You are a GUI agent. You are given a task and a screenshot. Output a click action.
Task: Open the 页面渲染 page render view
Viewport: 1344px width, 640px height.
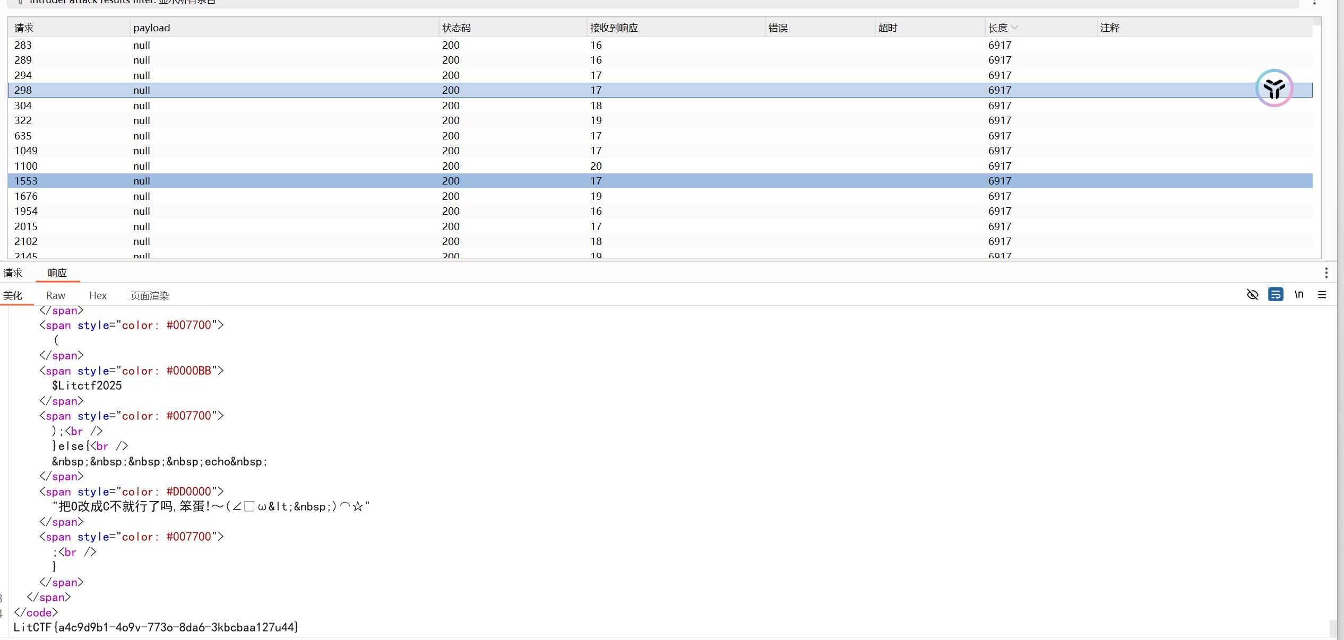click(x=149, y=295)
